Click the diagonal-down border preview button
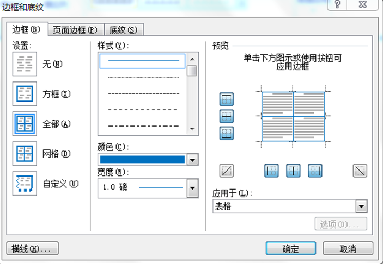The width and height of the screenshot is (383, 264). [360, 171]
